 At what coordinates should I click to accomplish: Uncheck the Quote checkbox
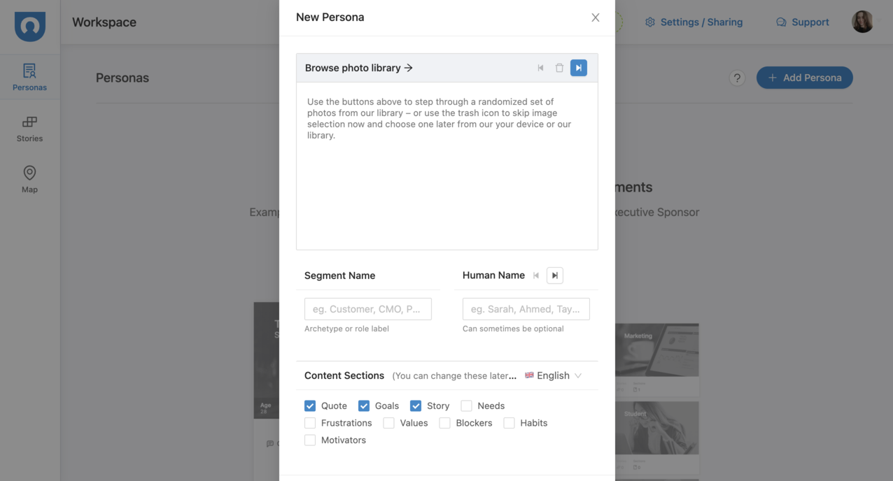click(310, 405)
